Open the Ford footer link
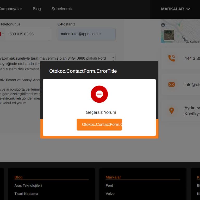The image size is (200, 200). click(x=109, y=185)
